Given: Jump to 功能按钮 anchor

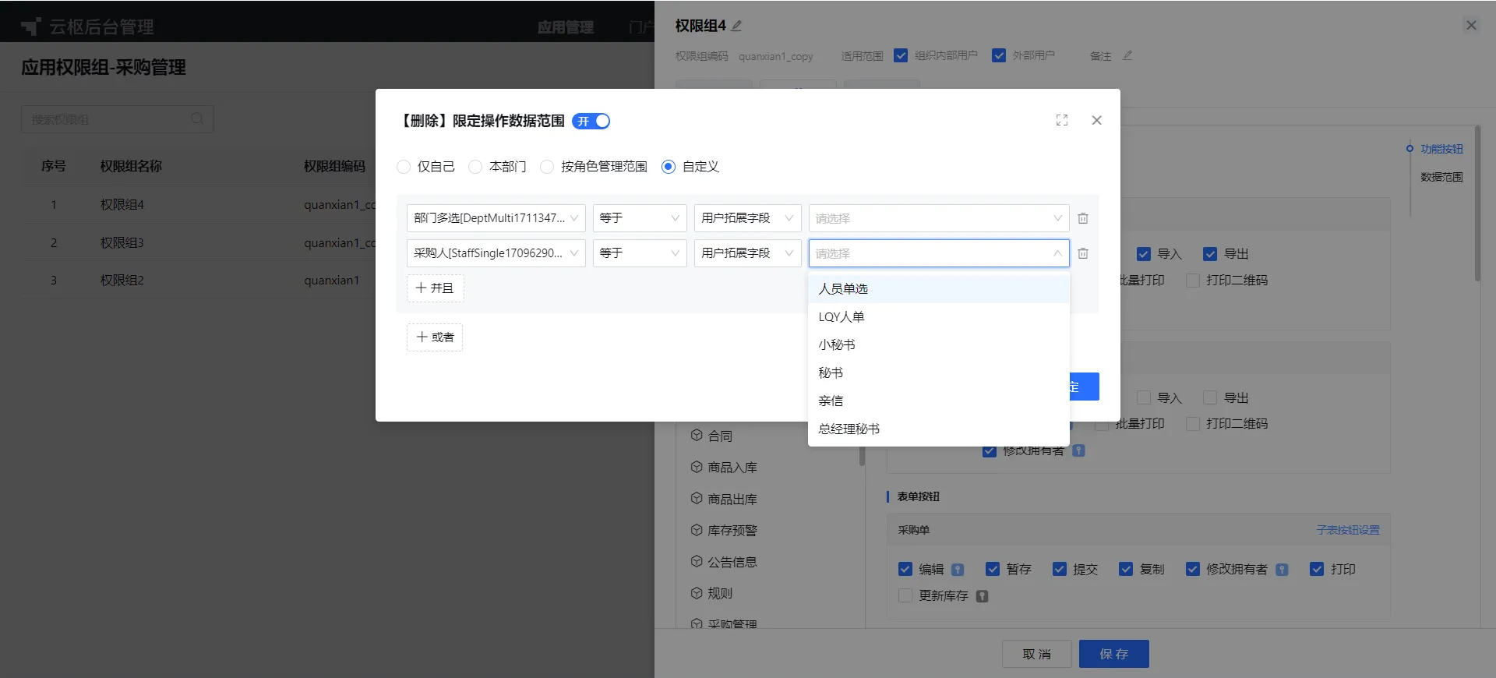Looking at the screenshot, I should [x=1441, y=149].
